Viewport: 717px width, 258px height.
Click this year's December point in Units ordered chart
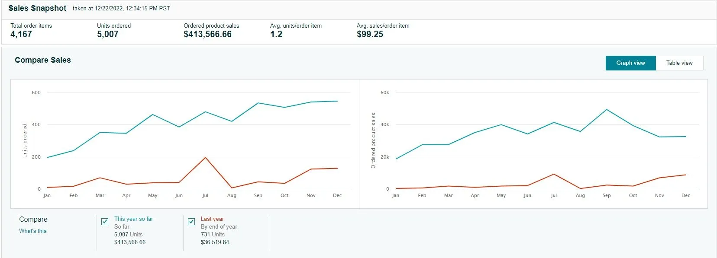[337, 101]
